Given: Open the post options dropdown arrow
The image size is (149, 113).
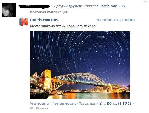Looking at the screenshot, I should tap(145, 2).
